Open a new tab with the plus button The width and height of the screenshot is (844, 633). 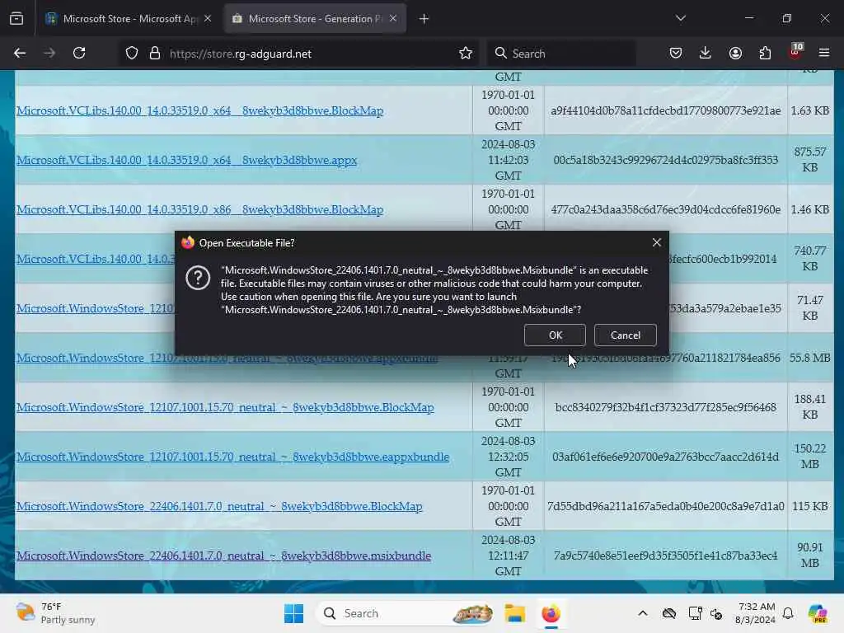[x=424, y=19]
